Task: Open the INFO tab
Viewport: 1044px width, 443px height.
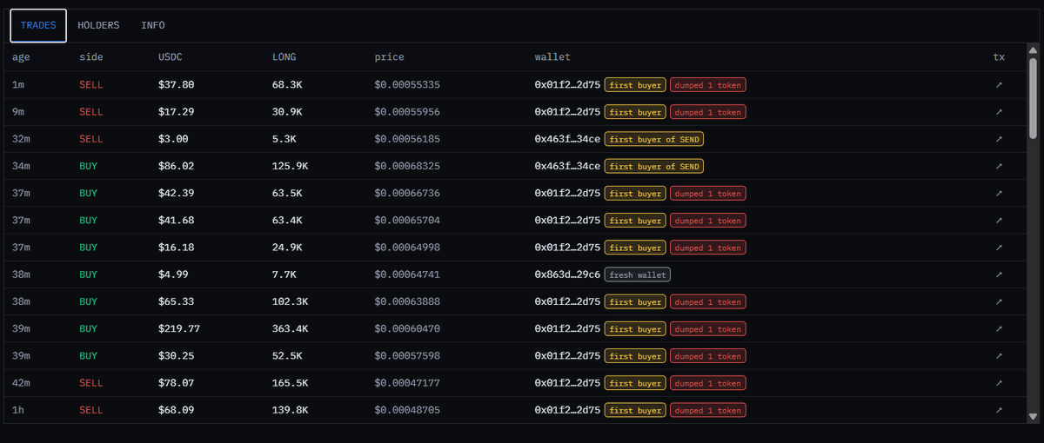Action: (x=153, y=25)
